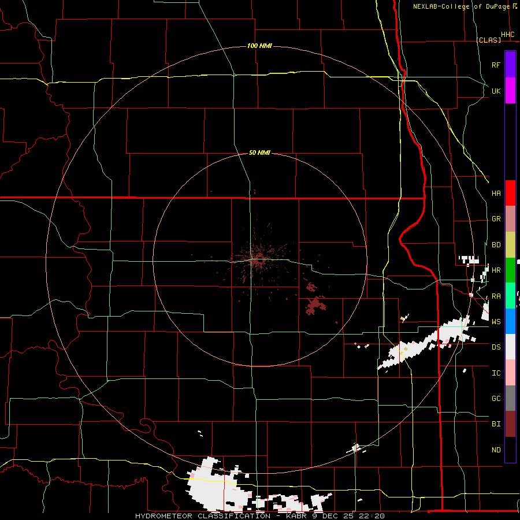
Task: Click the "KABR" radar site identifier
Action: [x=296, y=516]
